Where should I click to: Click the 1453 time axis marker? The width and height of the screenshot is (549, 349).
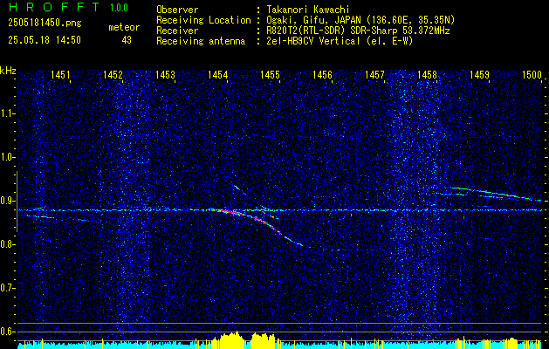pyautogui.click(x=165, y=74)
